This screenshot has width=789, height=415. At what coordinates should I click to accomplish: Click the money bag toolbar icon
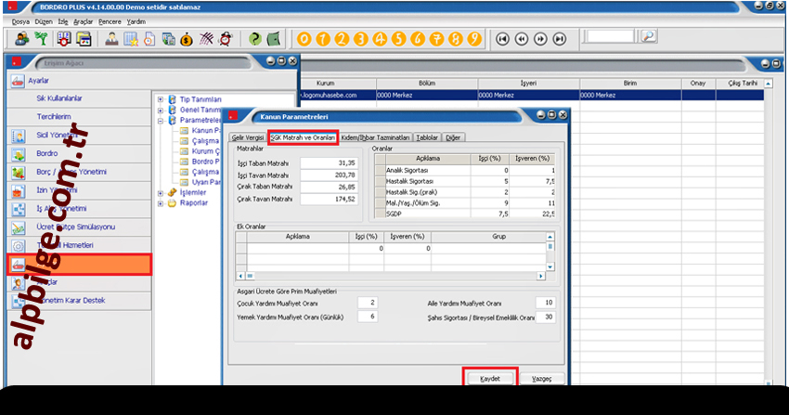188,39
